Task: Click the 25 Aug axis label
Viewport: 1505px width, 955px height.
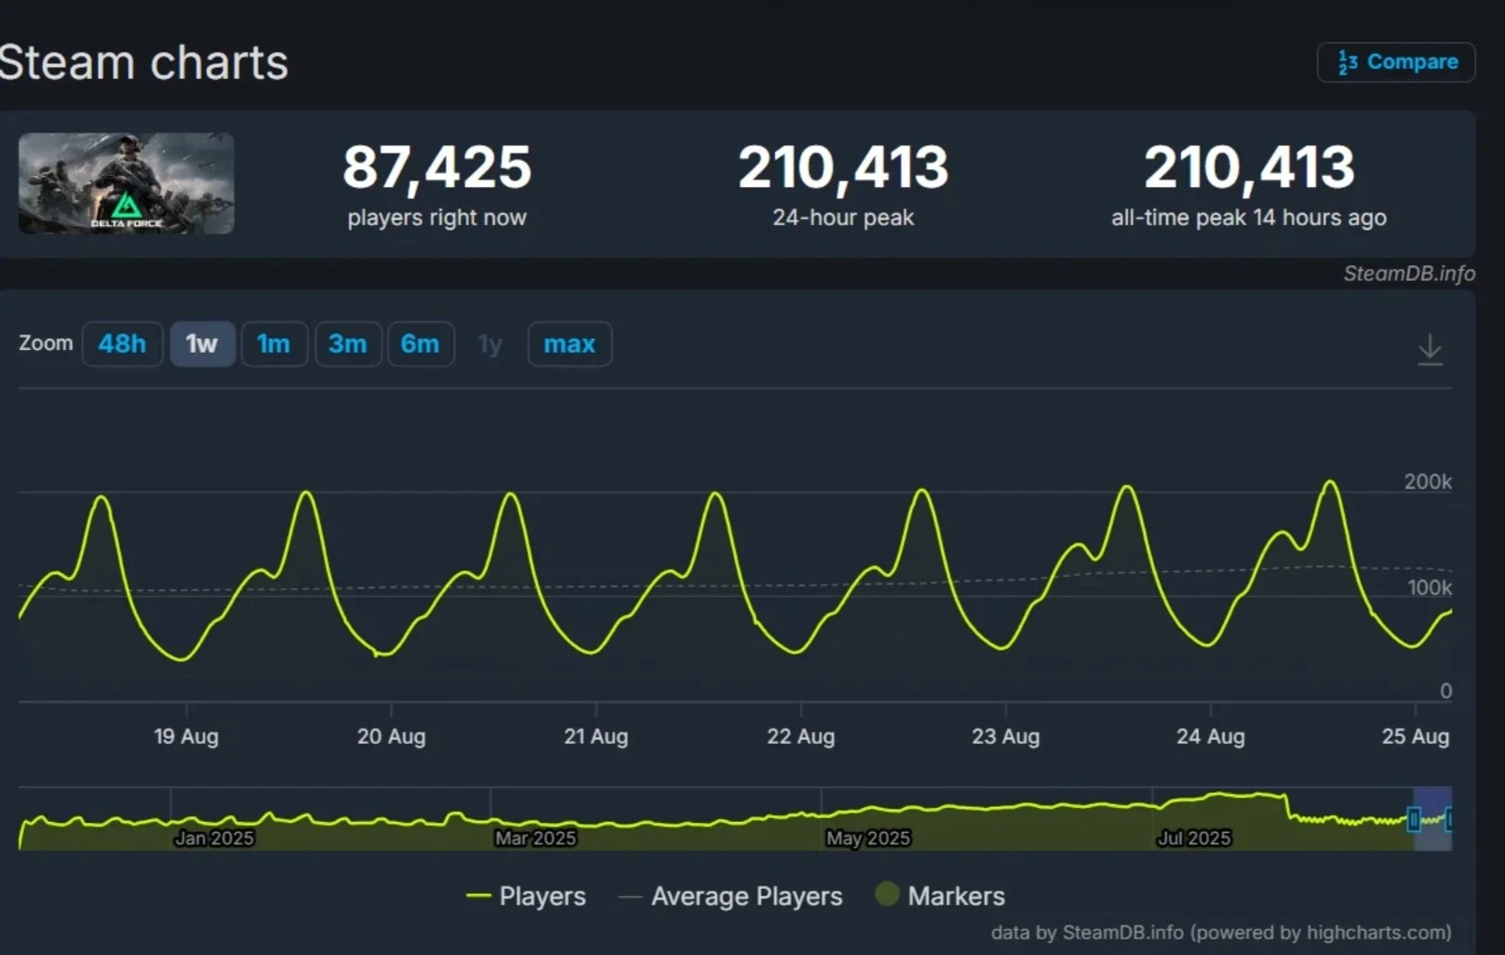Action: click(x=1415, y=736)
